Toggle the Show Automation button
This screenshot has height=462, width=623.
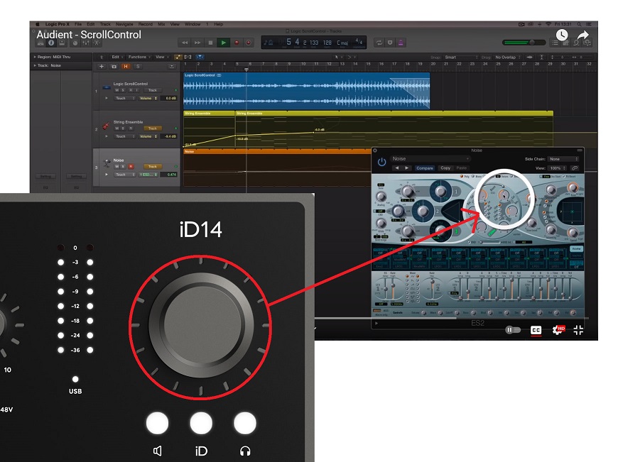click(x=178, y=57)
